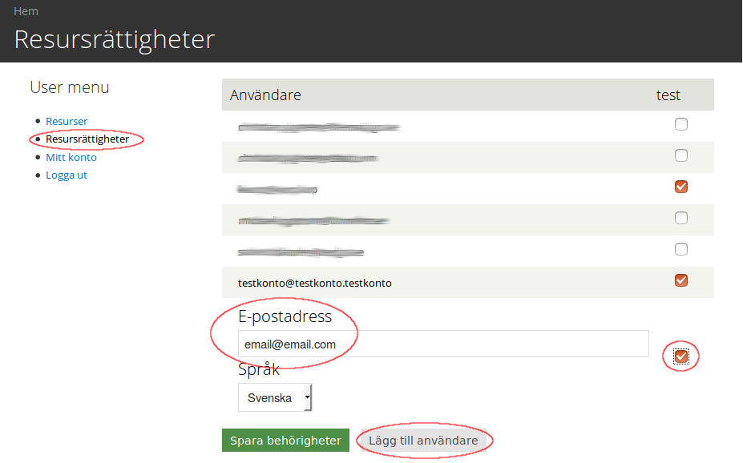Uncheck the checked box among the redacted users

point(681,187)
